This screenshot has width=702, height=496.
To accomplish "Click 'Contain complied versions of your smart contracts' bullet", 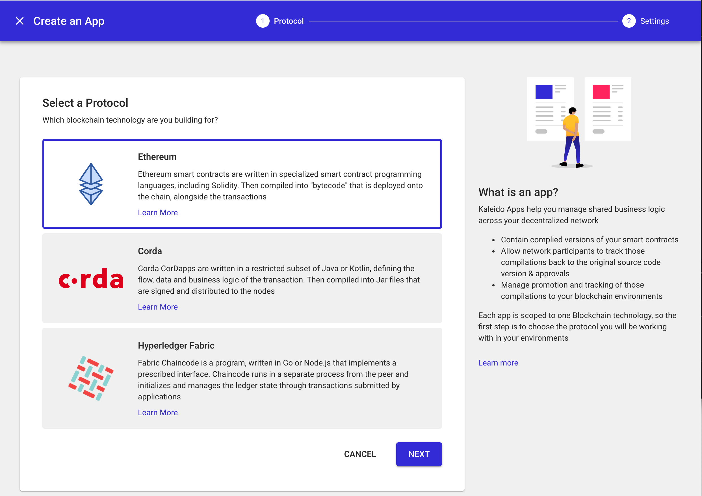I will click(590, 240).
